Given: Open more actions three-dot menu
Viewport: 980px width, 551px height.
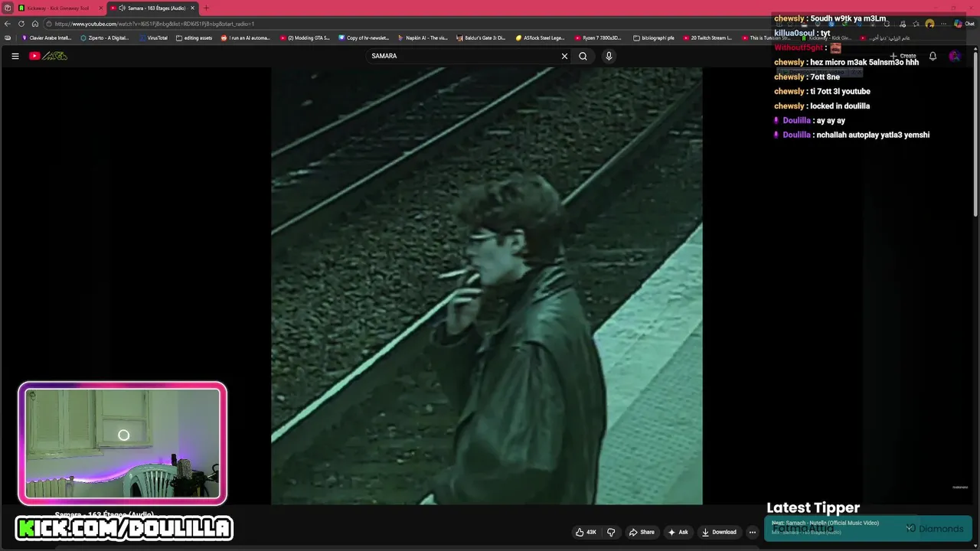Looking at the screenshot, I should [753, 532].
